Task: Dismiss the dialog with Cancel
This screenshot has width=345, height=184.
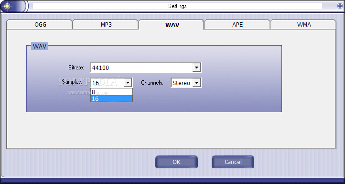Action: (233, 162)
